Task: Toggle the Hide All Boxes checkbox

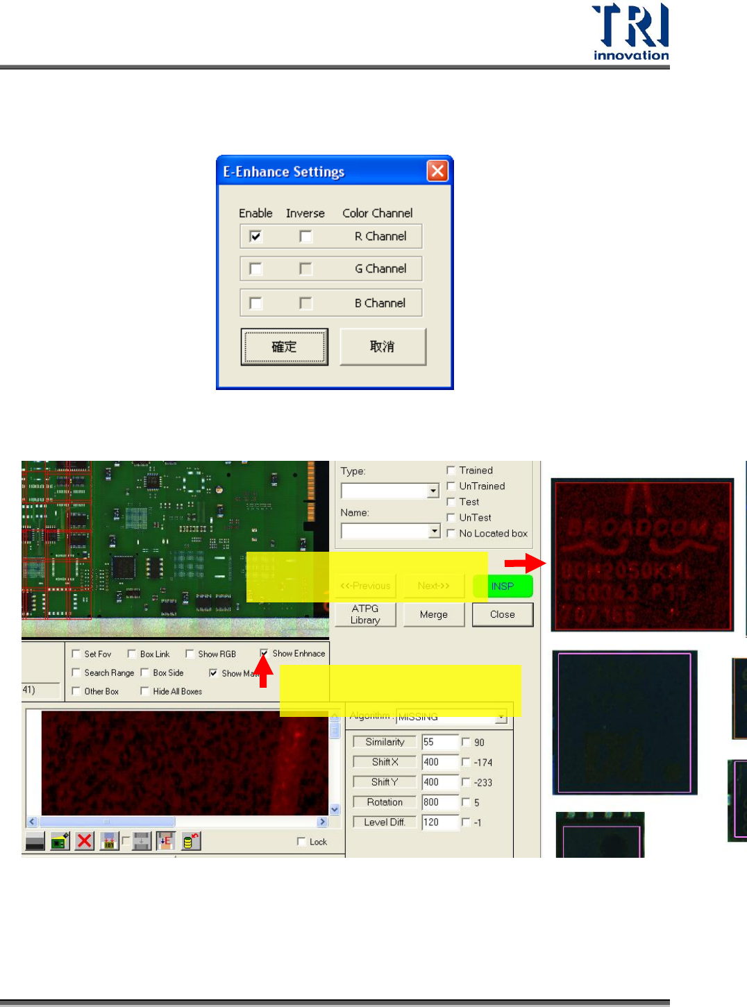Action: (145, 691)
